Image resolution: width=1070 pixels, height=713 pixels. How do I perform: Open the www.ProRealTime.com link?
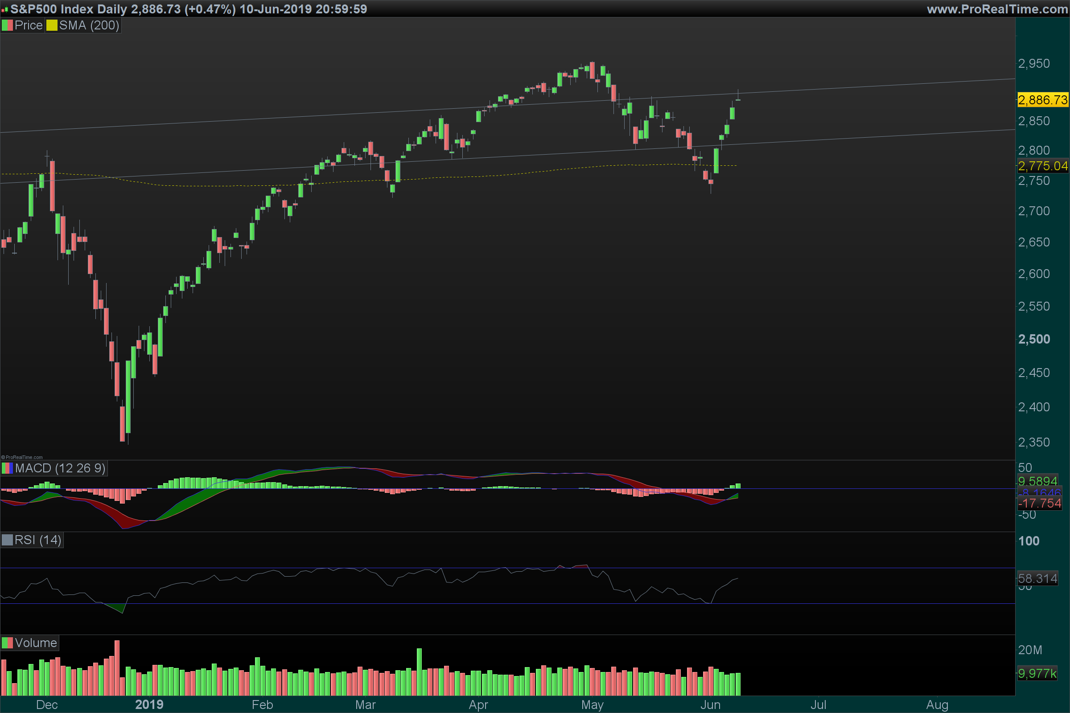(x=997, y=9)
